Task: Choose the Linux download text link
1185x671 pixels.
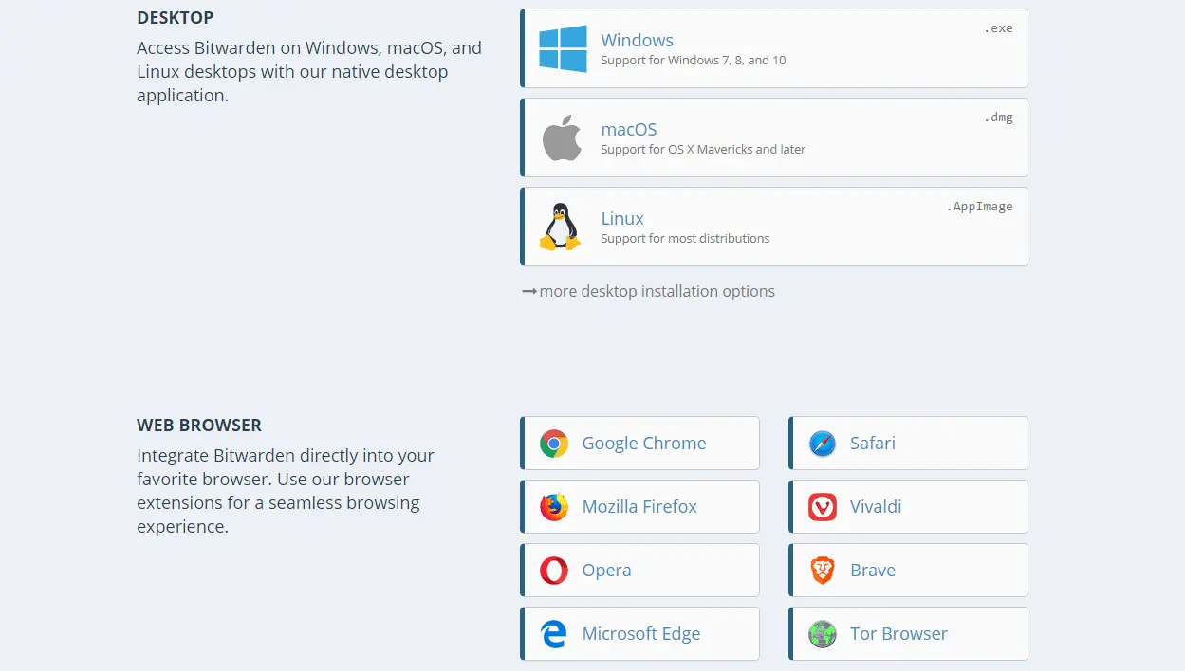Action: pos(622,219)
